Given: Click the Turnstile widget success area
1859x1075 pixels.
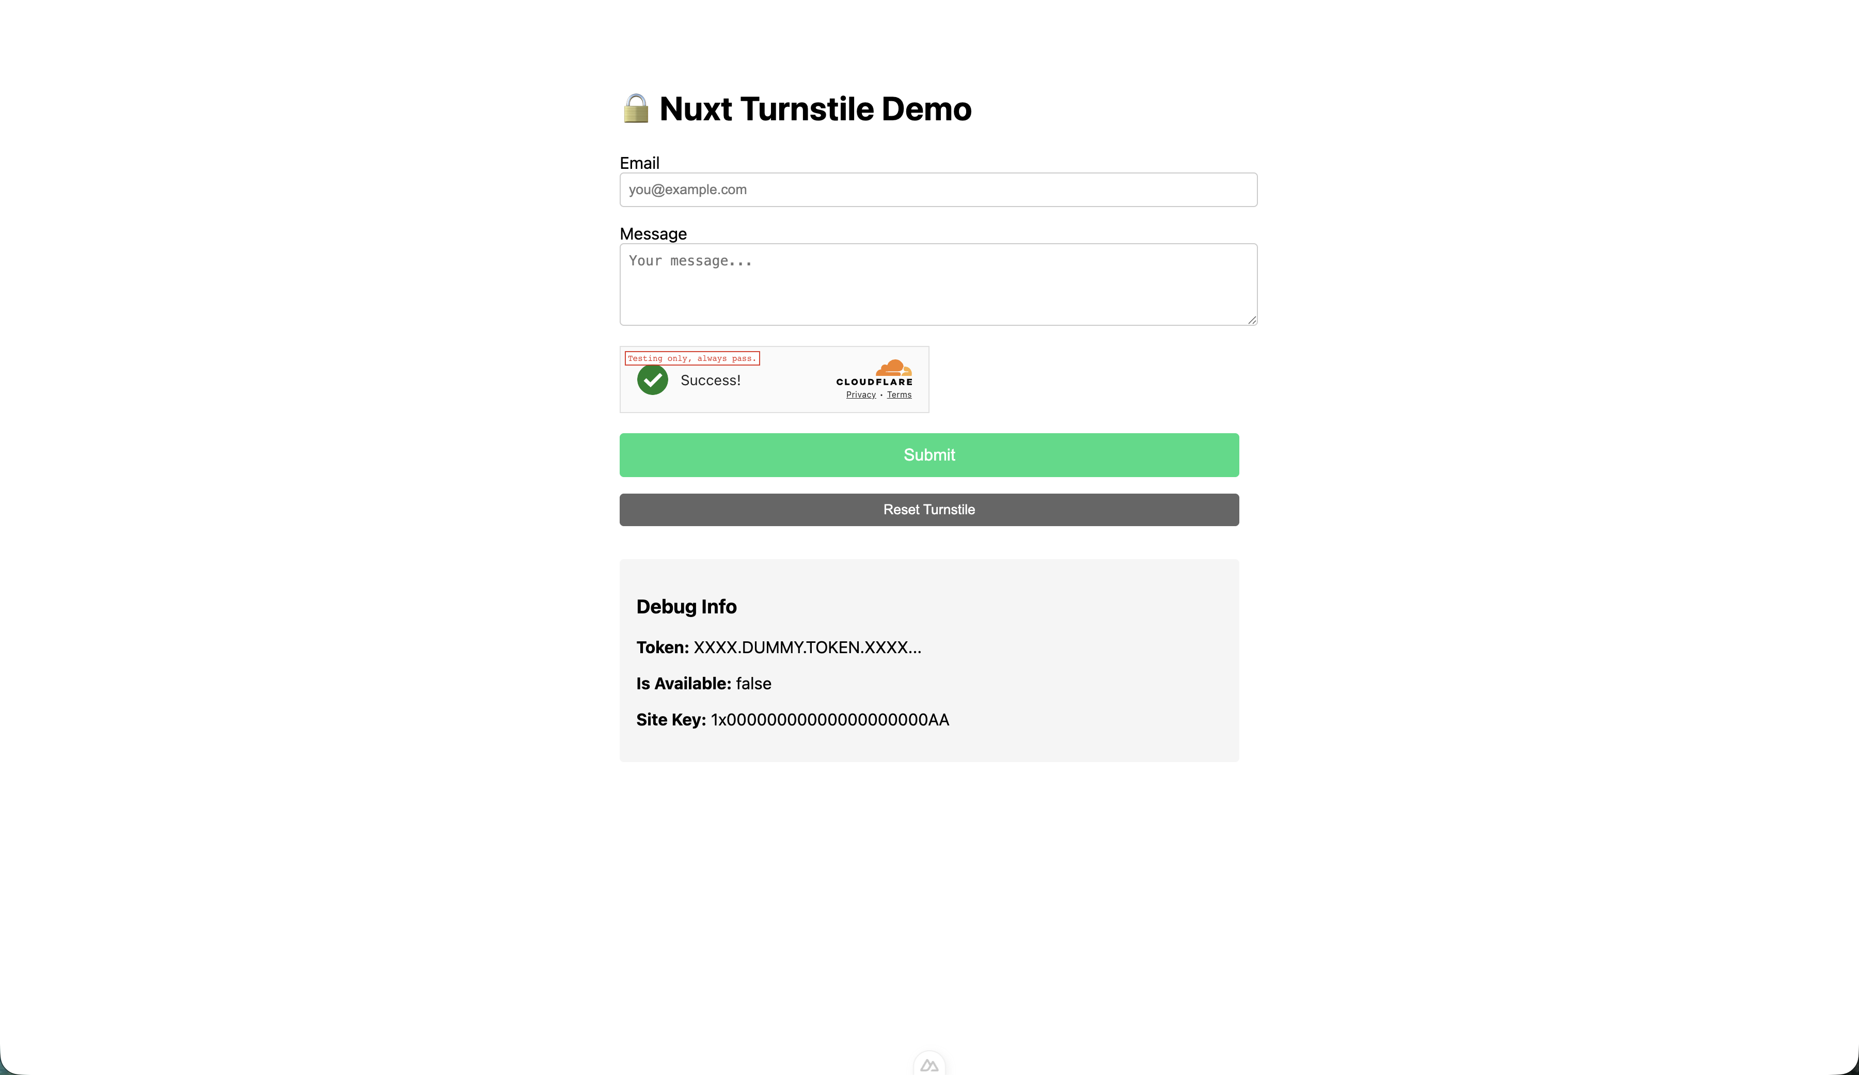Looking at the screenshot, I should (x=774, y=379).
